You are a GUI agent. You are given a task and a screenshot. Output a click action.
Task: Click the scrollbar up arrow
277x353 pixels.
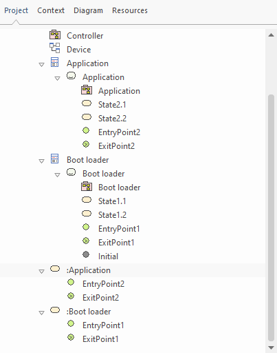(x=272, y=35)
